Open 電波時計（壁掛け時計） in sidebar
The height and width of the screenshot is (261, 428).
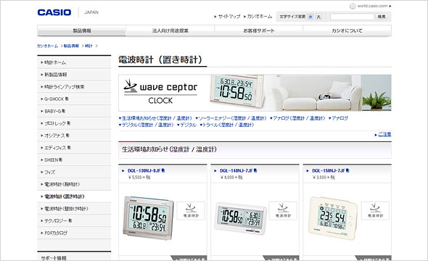tap(74, 209)
